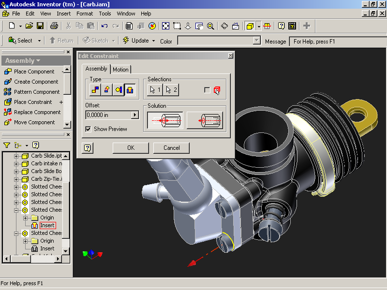
Task: Click the browser horizontal scrollbar thumb
Action: (x=20, y=259)
